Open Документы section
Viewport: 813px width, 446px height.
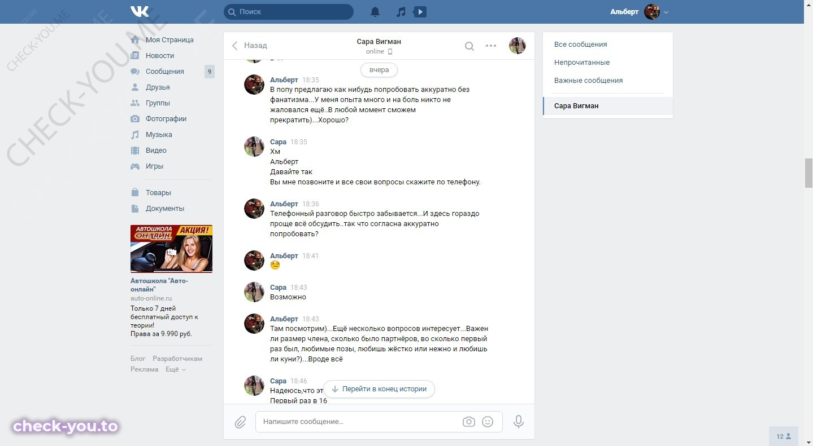click(165, 209)
